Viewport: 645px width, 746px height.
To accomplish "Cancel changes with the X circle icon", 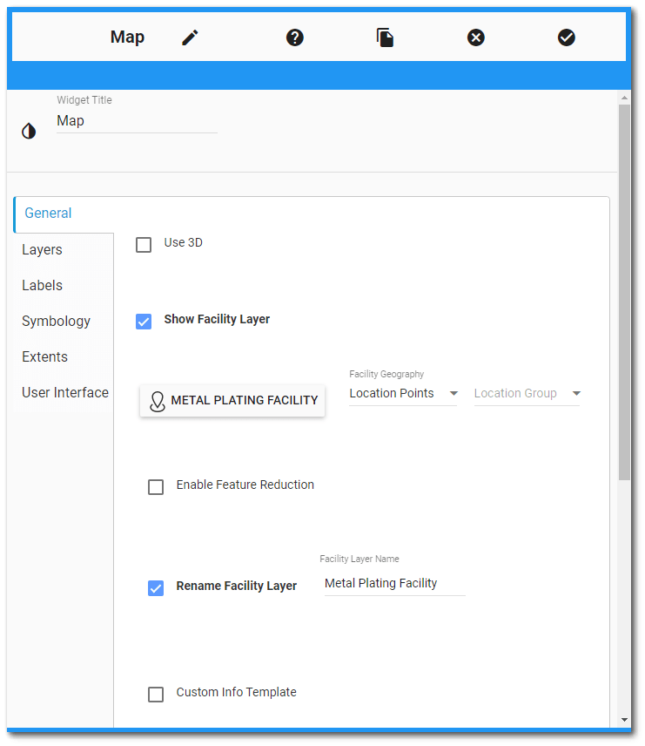I will click(x=476, y=37).
